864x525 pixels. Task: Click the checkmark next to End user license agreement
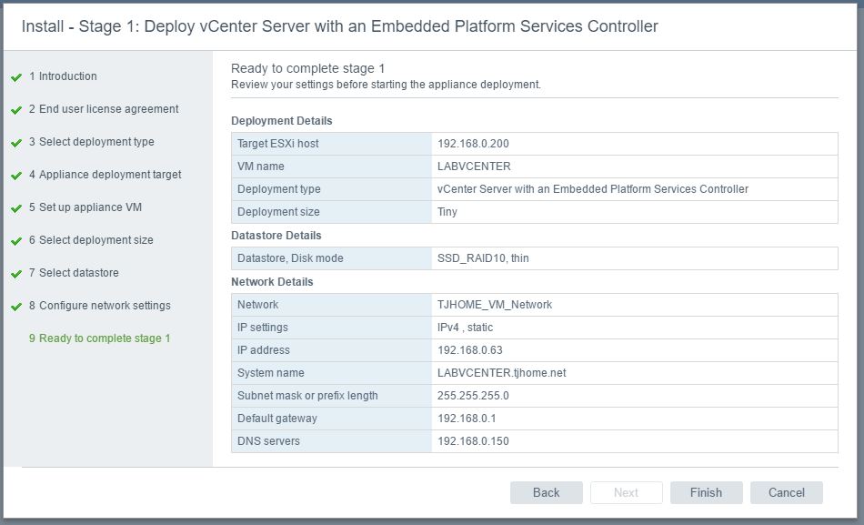click(16, 110)
